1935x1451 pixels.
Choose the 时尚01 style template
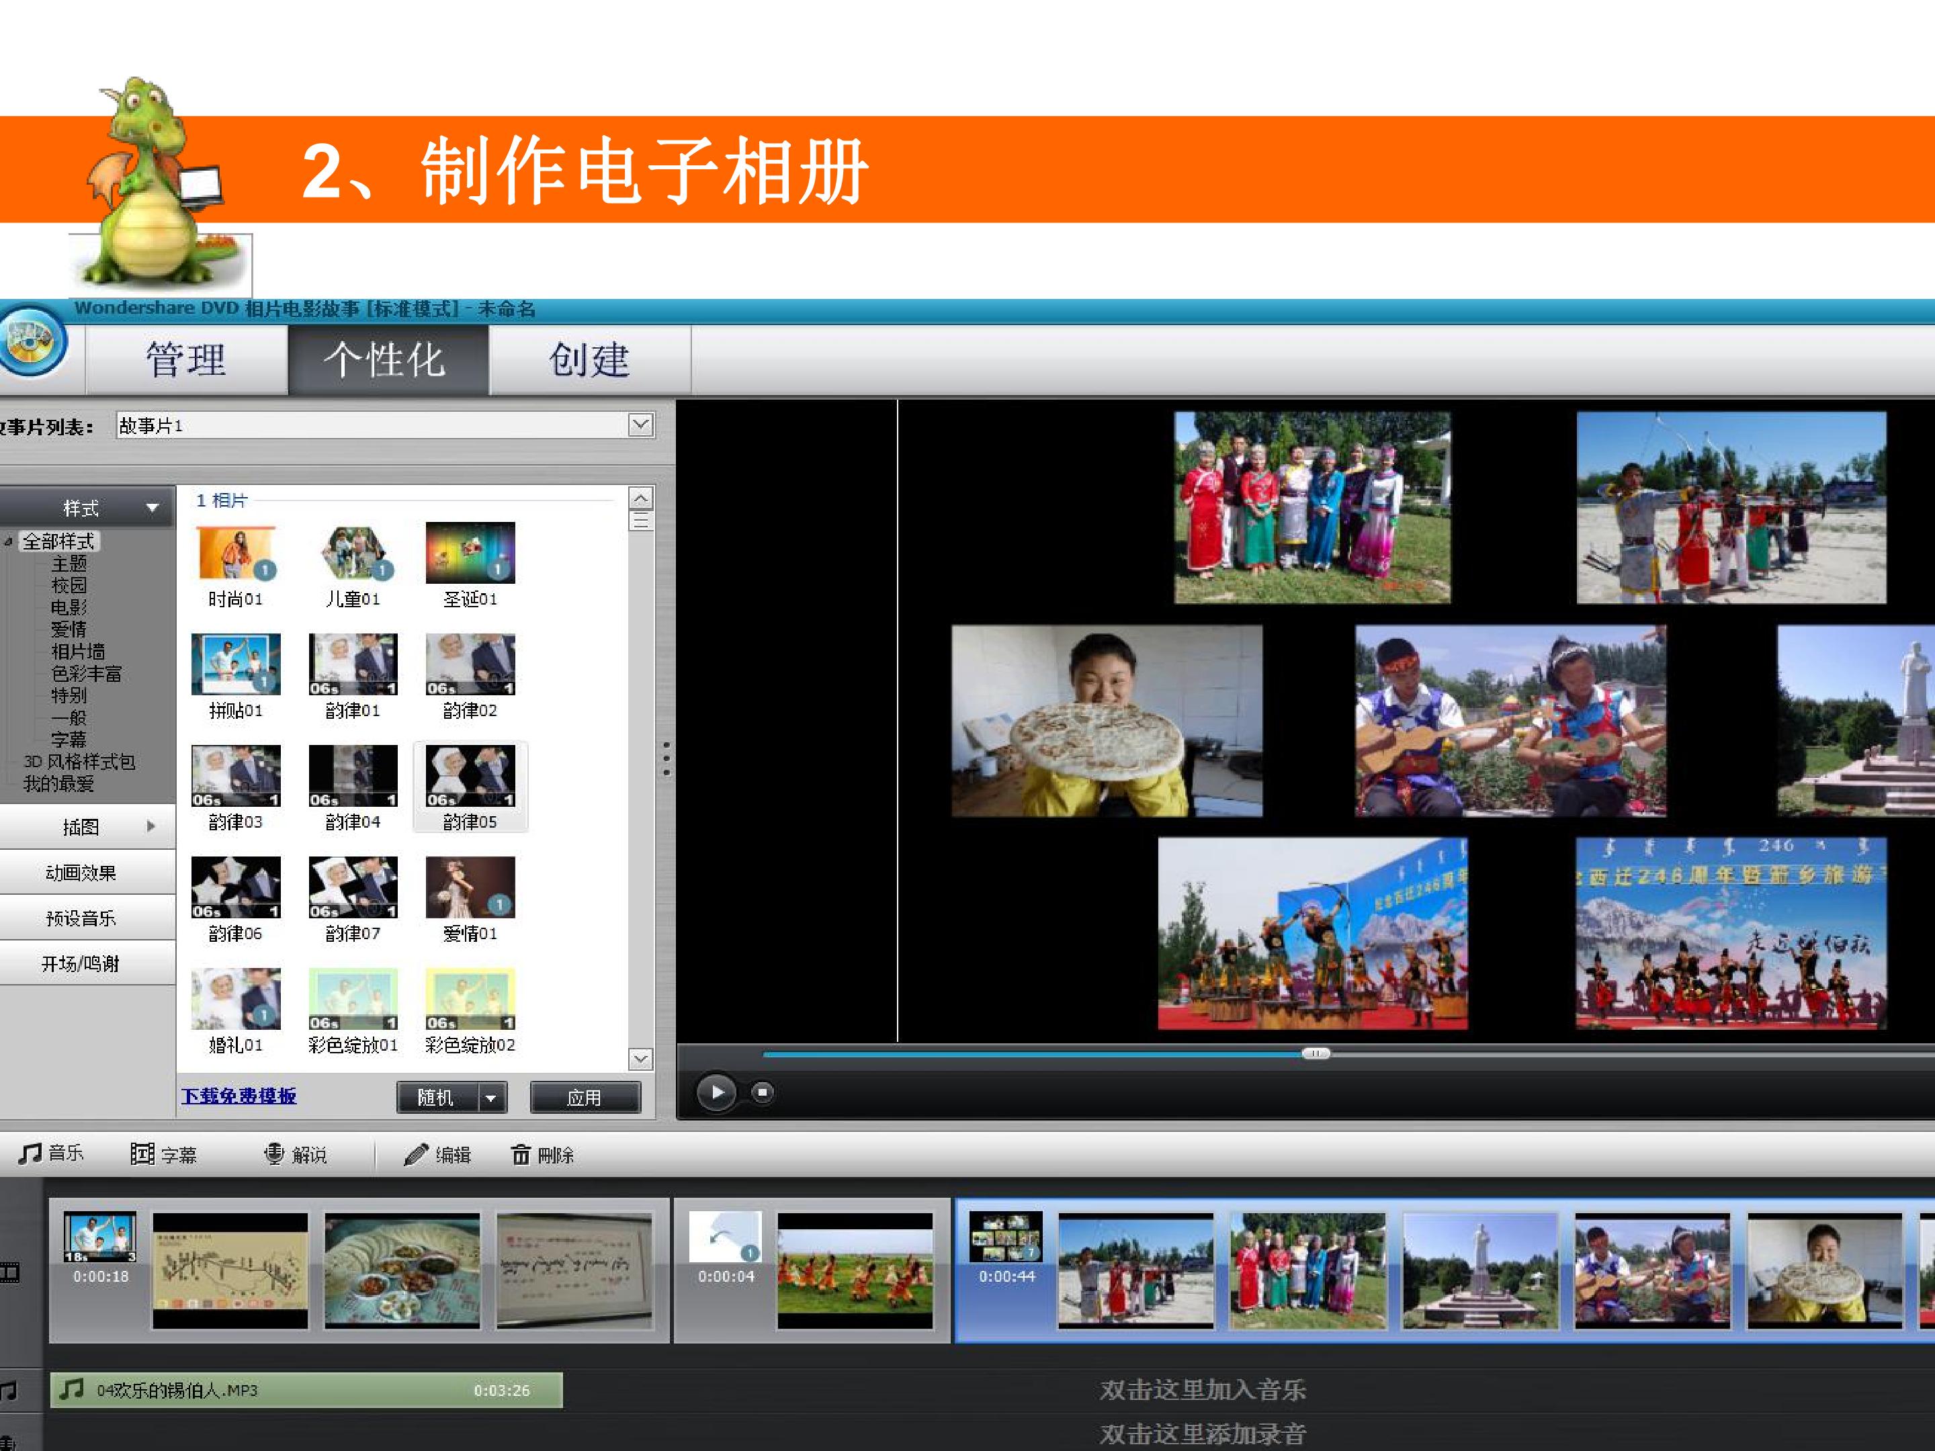point(236,565)
